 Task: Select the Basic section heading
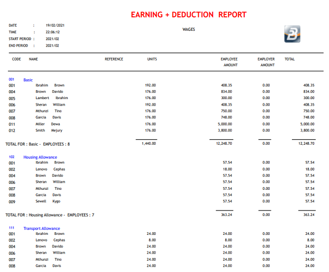[x=28, y=80]
